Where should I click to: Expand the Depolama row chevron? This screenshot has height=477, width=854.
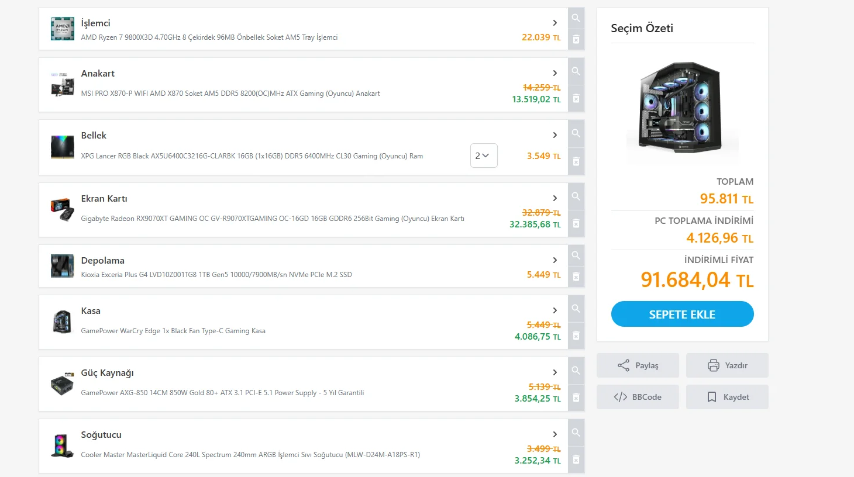click(x=555, y=260)
